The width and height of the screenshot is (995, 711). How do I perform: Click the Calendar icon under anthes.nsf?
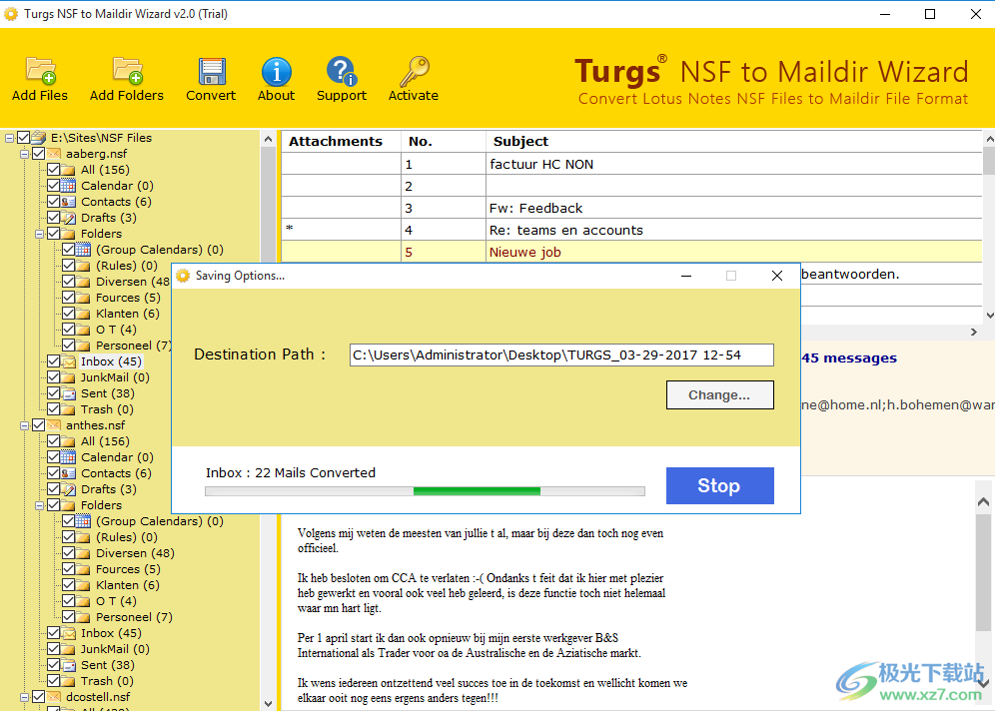pyautogui.click(x=69, y=457)
